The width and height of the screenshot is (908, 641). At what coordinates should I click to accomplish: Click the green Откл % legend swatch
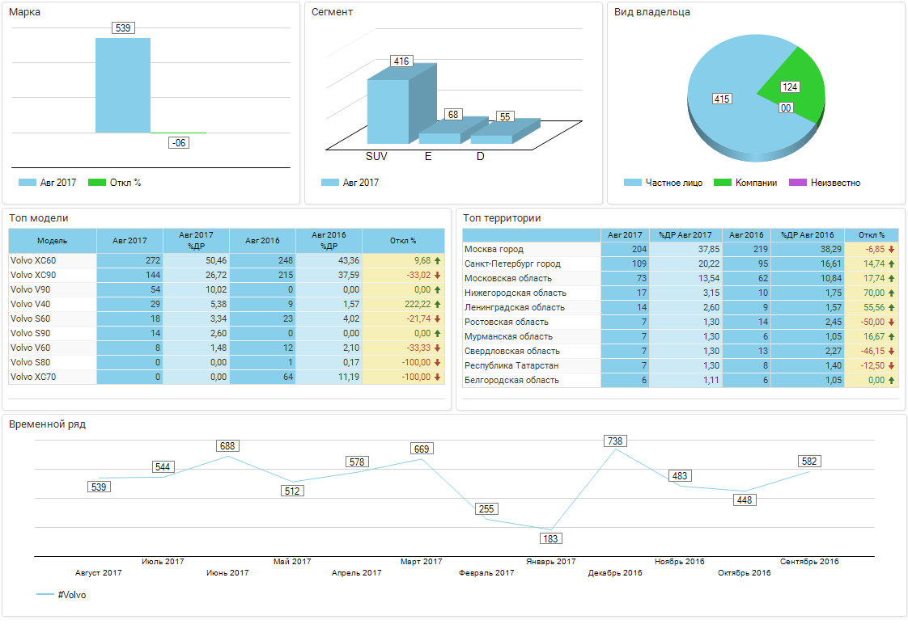click(96, 182)
